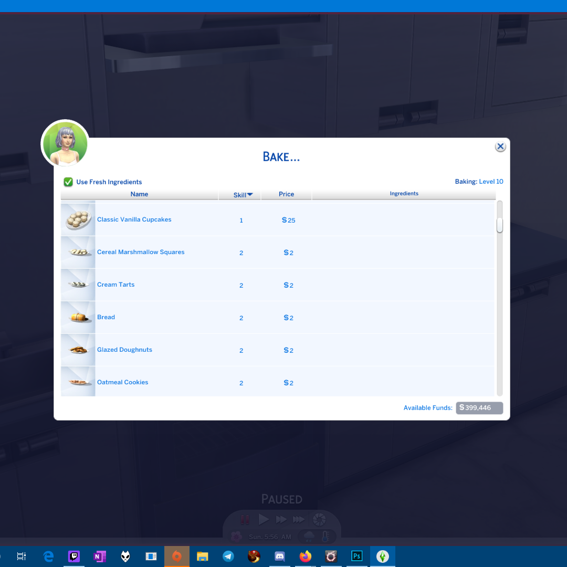Image resolution: width=567 pixels, height=567 pixels.
Task: Click the Cream Tarts thumbnail image
Action: tap(78, 285)
